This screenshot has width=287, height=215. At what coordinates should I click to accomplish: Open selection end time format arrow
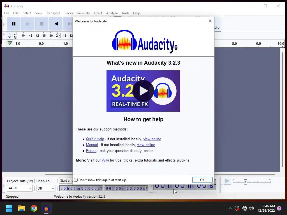coord(147,188)
